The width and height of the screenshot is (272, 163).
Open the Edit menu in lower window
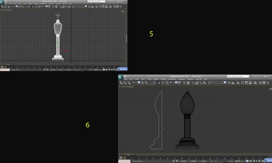click(x=126, y=79)
